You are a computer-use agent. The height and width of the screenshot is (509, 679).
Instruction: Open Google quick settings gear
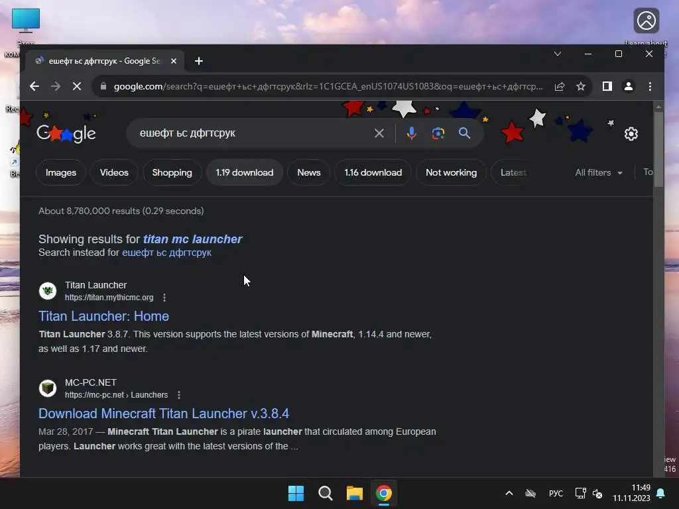click(x=631, y=134)
